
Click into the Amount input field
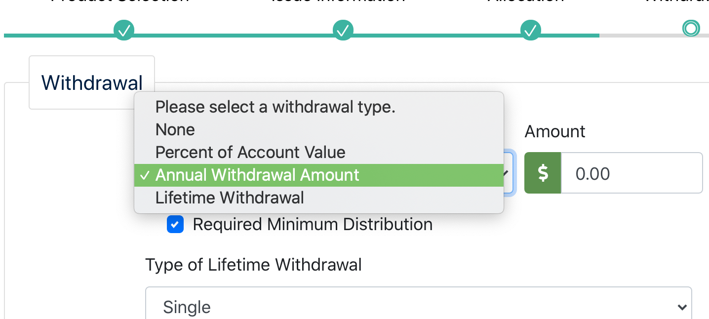click(x=631, y=173)
